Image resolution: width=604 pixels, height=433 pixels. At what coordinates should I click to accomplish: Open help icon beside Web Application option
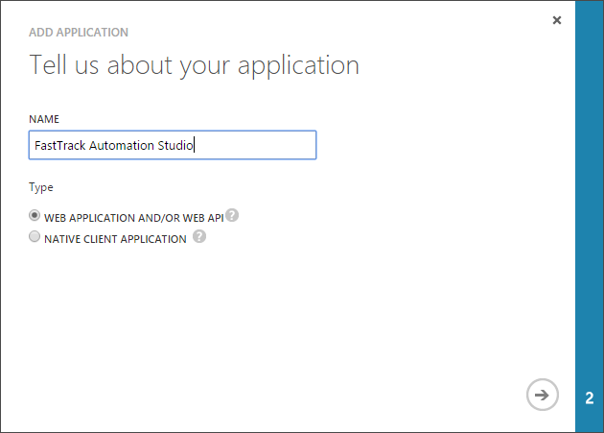232,215
